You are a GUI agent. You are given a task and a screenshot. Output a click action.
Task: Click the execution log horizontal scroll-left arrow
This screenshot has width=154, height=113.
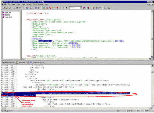coord(2,108)
